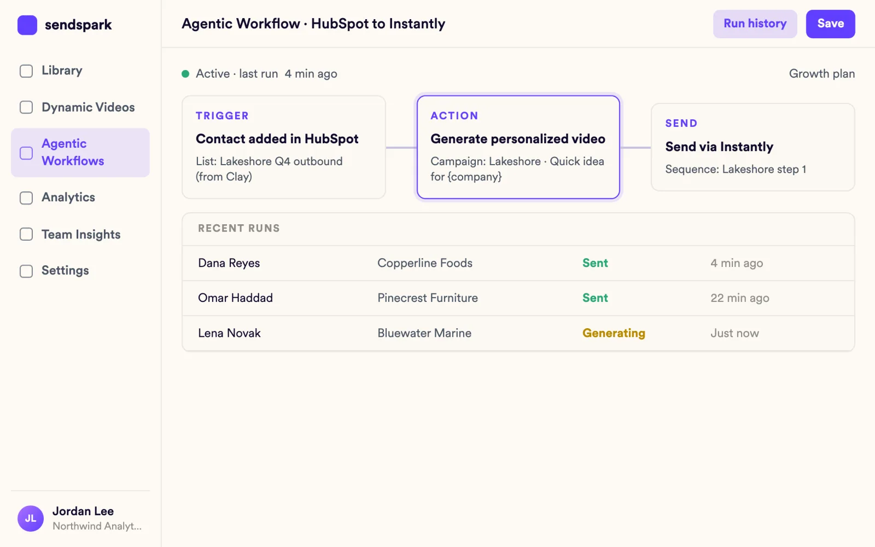This screenshot has width=875, height=547.
Task: Open Run history
Action: [x=755, y=24]
